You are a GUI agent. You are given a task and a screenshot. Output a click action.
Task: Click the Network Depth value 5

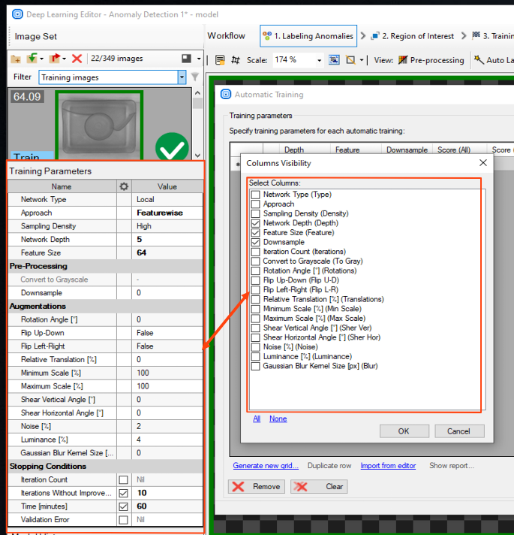pyautogui.click(x=167, y=240)
